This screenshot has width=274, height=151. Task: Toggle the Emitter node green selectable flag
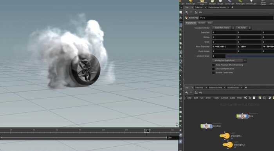(202, 126)
